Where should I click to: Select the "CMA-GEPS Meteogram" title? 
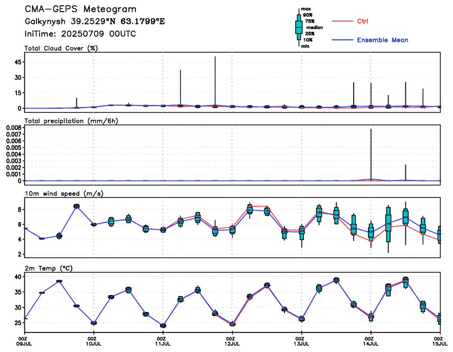pyautogui.click(x=80, y=9)
